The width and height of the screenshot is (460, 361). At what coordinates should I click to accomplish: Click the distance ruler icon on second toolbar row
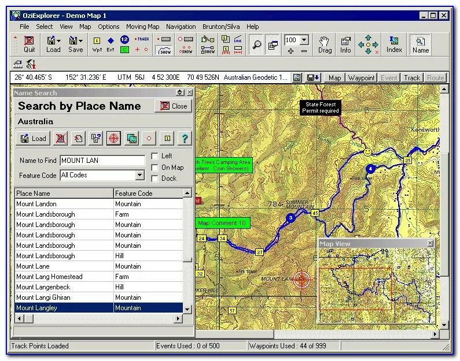(x=18, y=64)
